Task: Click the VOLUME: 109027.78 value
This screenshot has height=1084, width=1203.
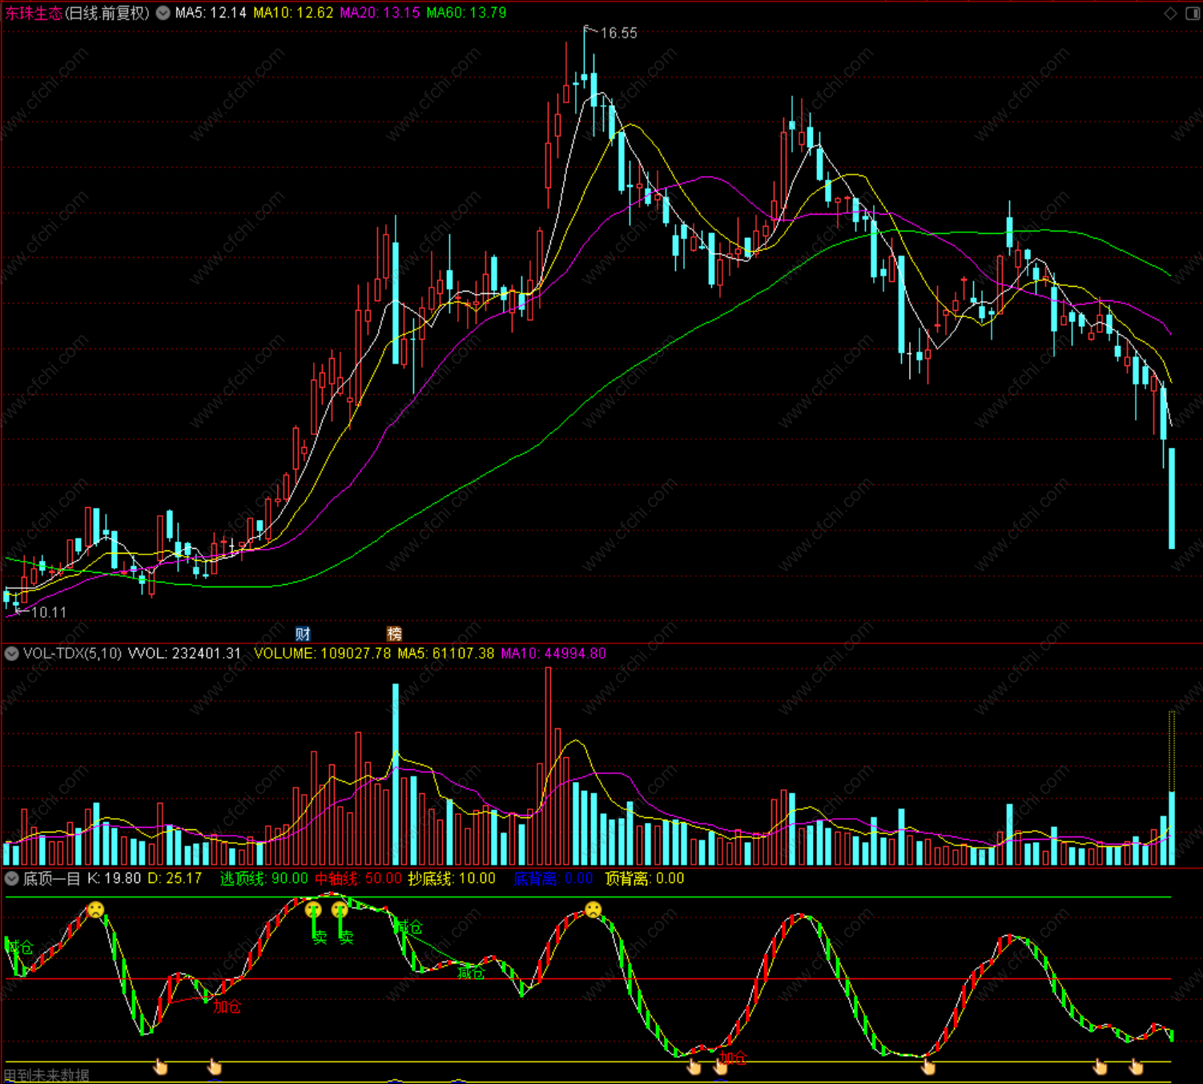Action: click(322, 654)
